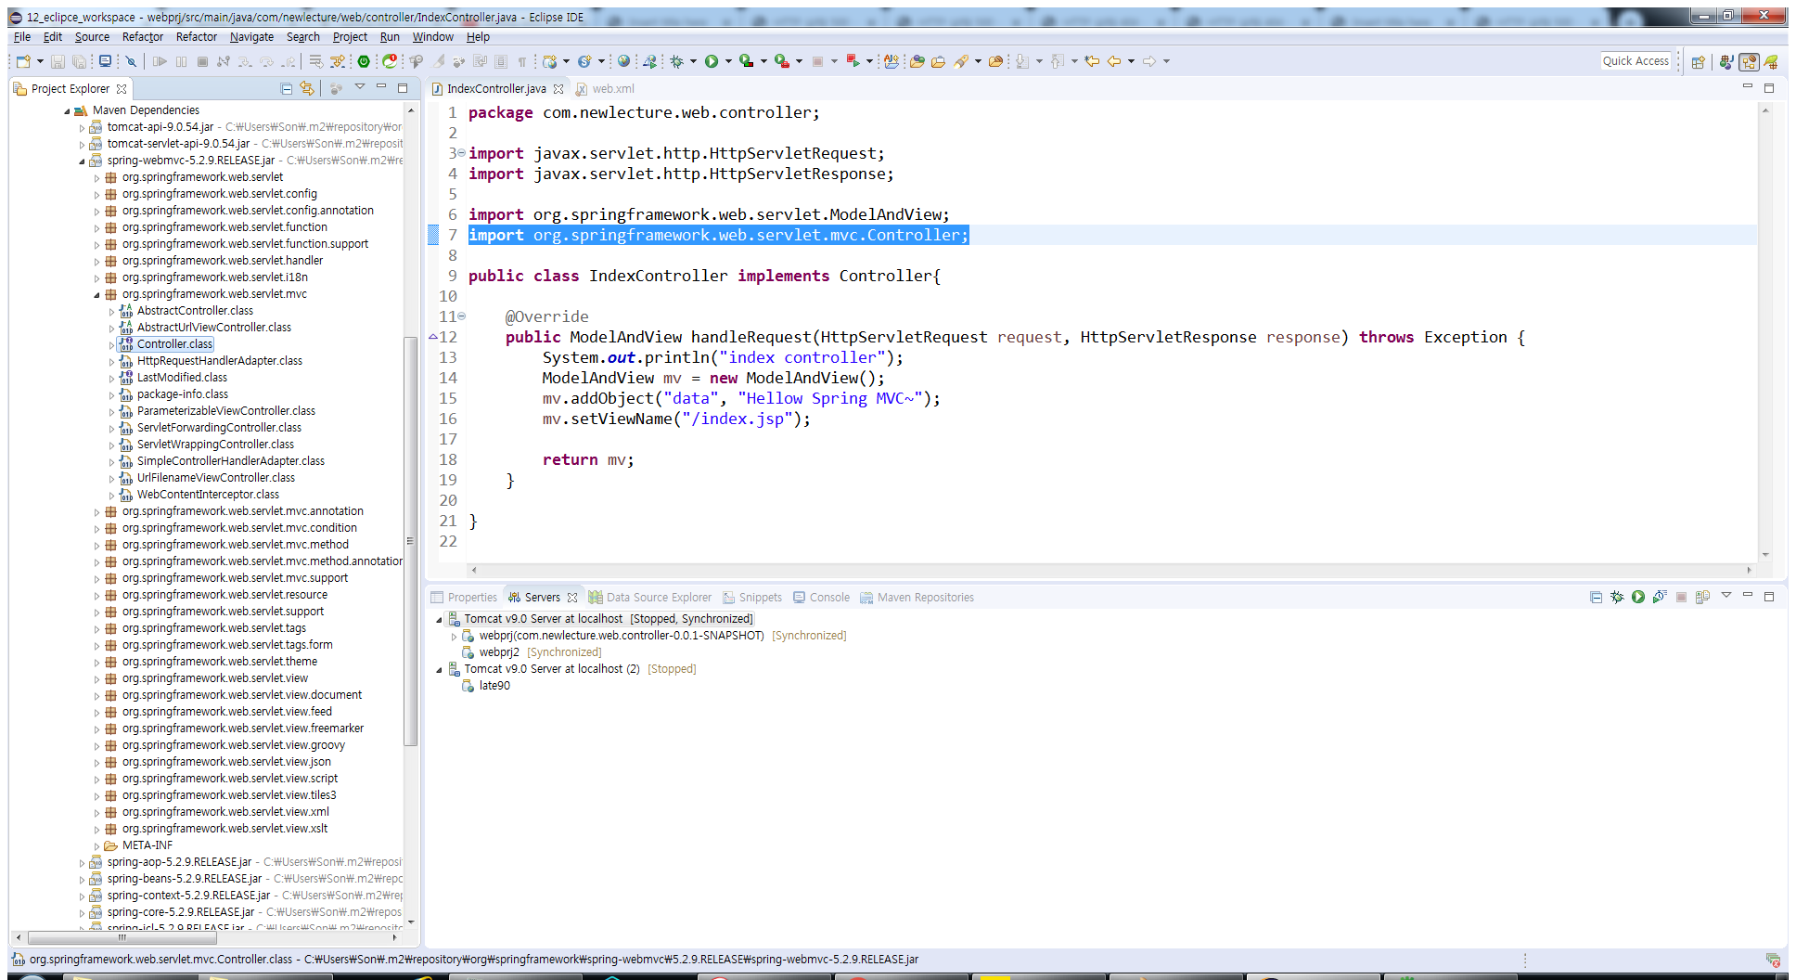Switch to the web.xml editor tab
This screenshot has height=980, width=1796.
coord(605,89)
